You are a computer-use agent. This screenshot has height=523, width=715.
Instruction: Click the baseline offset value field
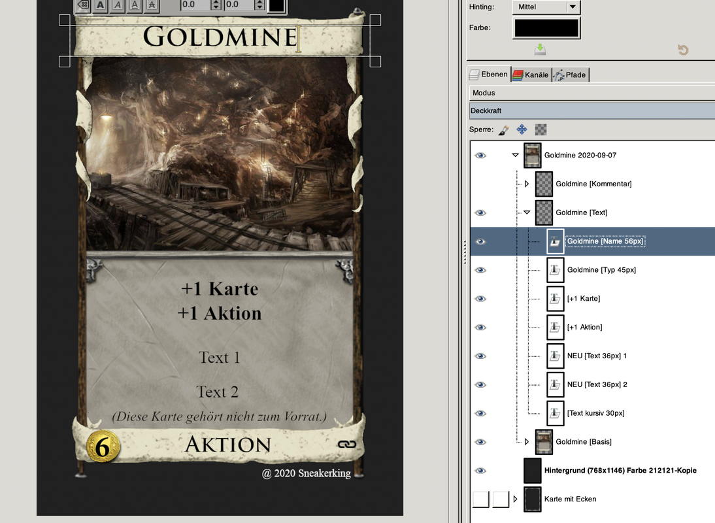(195, 5)
